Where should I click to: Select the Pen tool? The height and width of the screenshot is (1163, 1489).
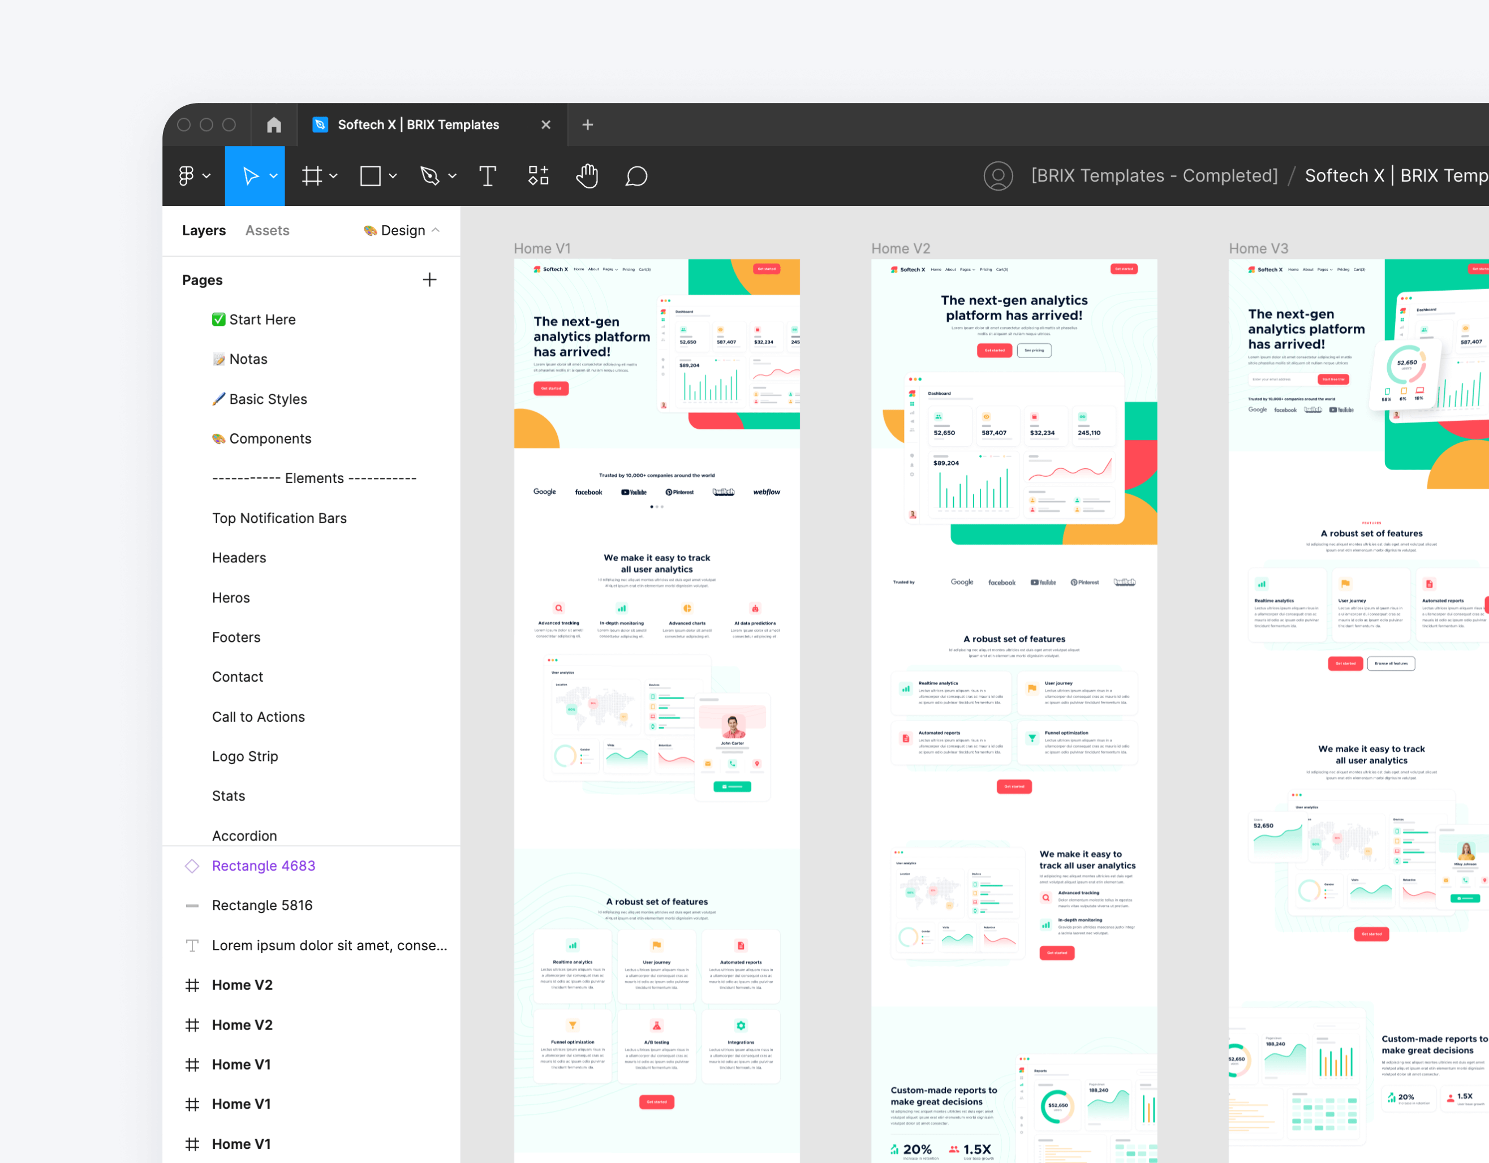point(431,175)
